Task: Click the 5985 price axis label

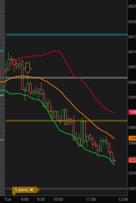Action: click(132, 128)
